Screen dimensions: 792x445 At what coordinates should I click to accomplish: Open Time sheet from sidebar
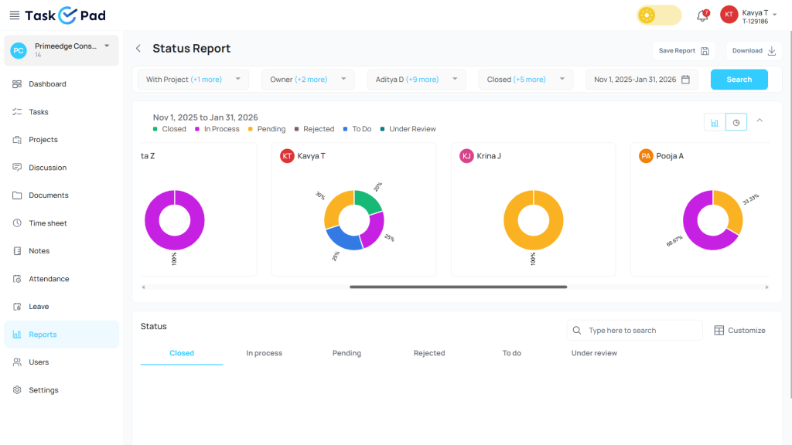coord(48,223)
